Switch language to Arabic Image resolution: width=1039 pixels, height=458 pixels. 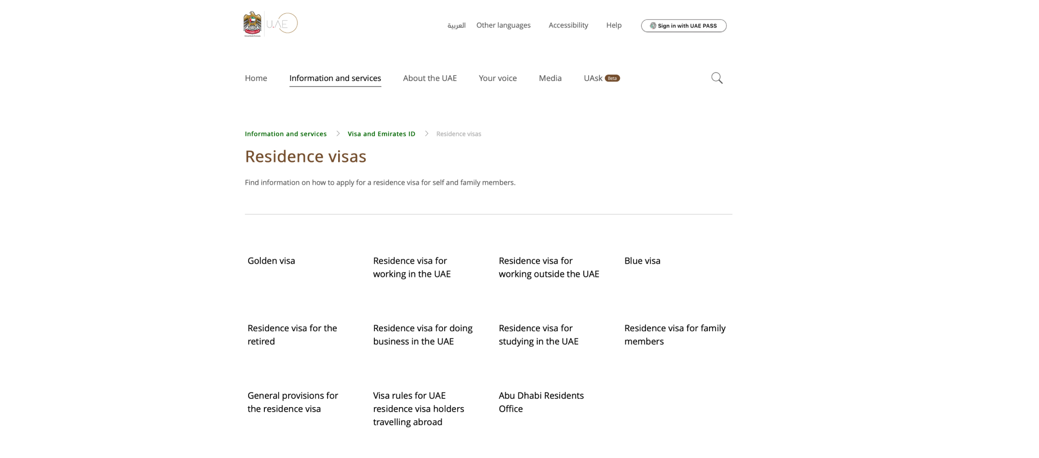point(456,25)
